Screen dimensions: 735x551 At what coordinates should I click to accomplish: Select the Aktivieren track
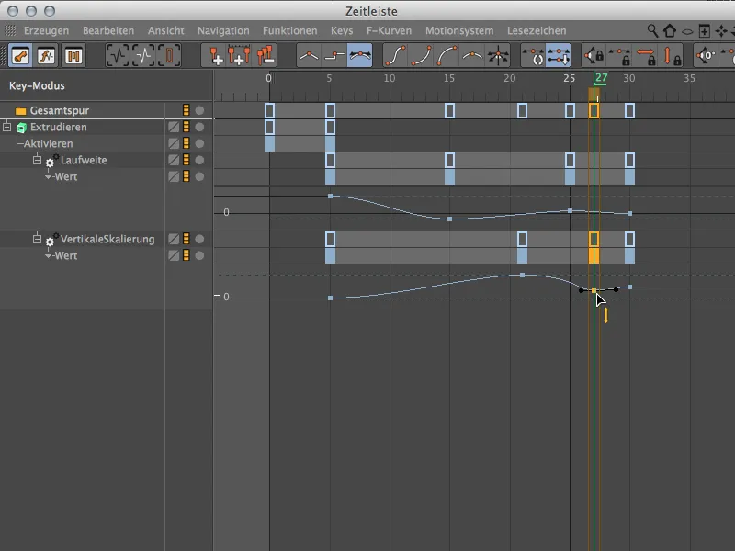pyautogui.click(x=49, y=143)
